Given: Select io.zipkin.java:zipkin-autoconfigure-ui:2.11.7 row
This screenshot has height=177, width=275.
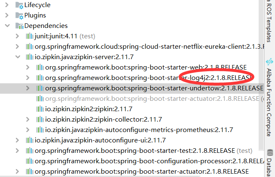Looking at the screenshot, I should [x=100, y=140].
